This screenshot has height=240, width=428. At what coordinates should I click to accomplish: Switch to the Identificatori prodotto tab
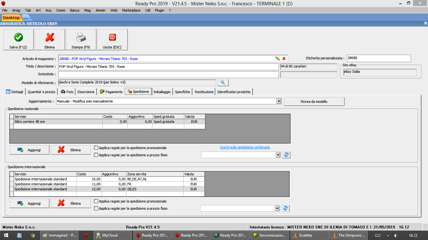(x=234, y=92)
